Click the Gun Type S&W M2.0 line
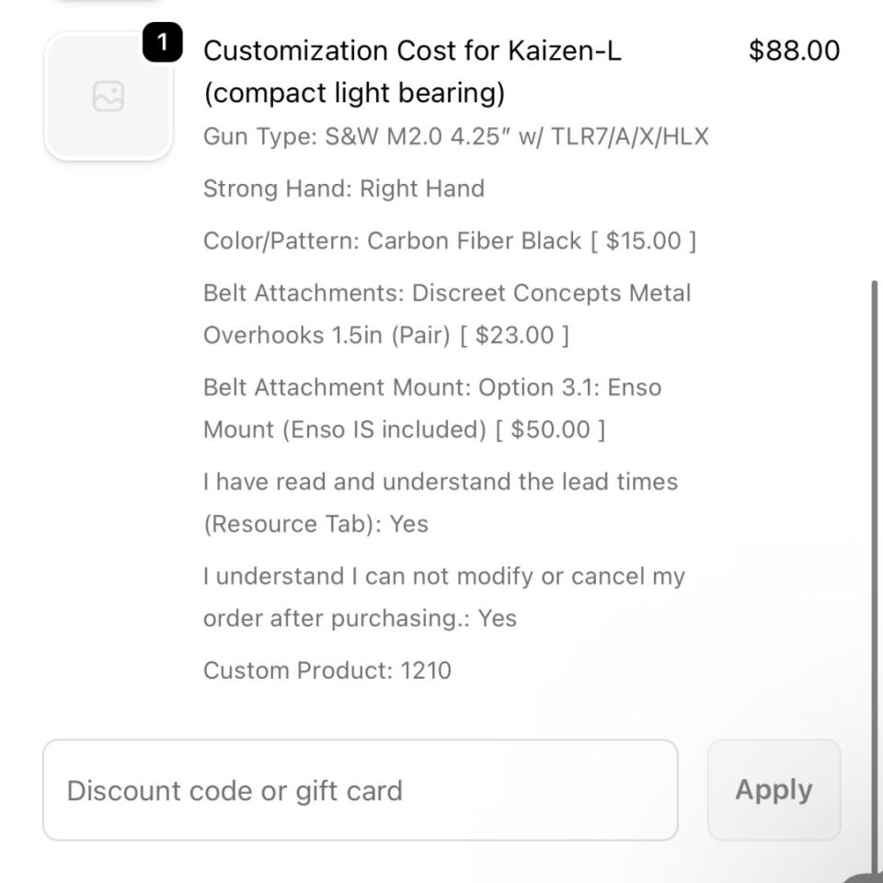The width and height of the screenshot is (883, 883). click(x=455, y=137)
